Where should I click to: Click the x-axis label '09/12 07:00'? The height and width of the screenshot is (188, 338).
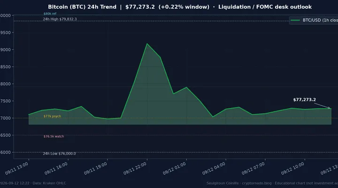pyautogui.click(x=253, y=168)
